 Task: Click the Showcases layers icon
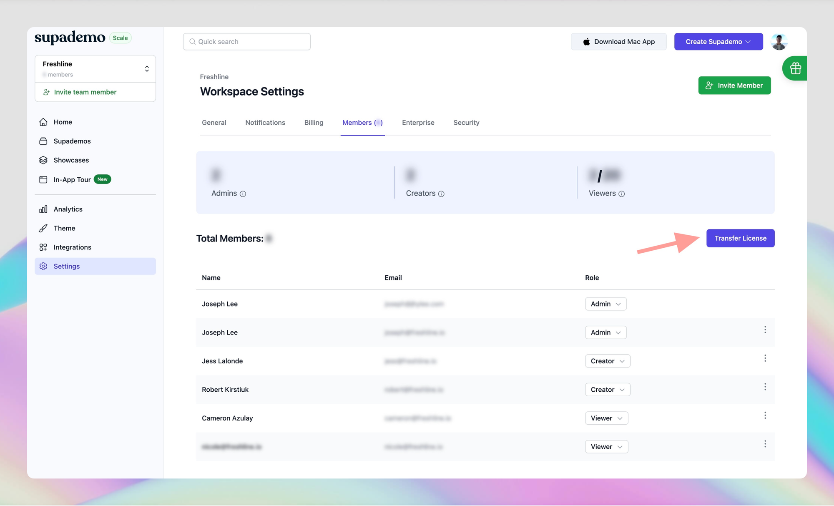click(x=43, y=160)
